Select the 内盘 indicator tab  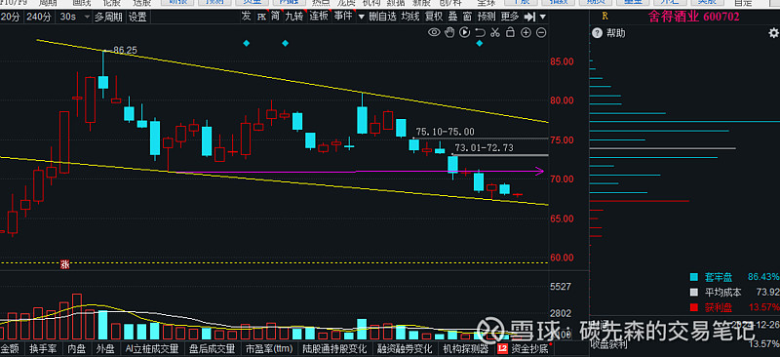pos(77,348)
